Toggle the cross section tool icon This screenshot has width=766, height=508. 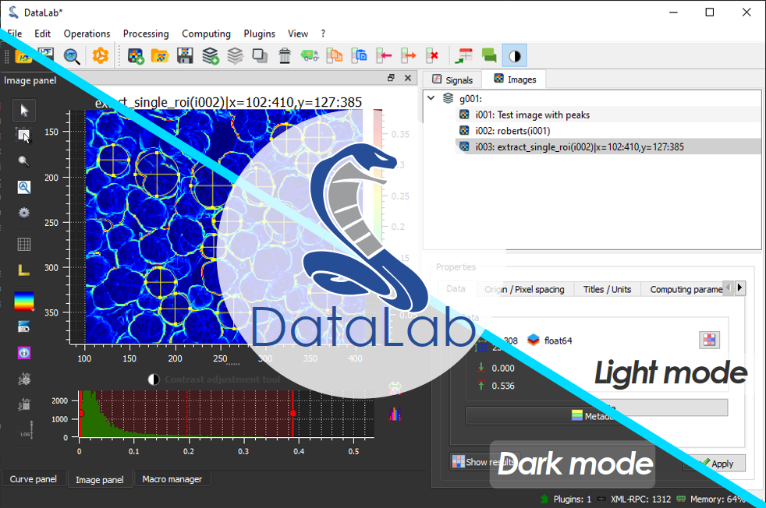[24, 379]
